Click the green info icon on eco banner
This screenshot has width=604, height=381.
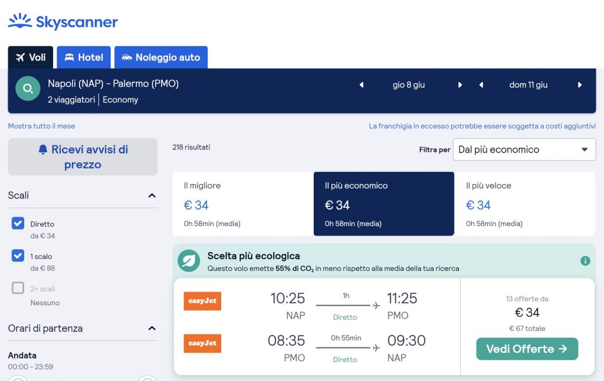(585, 261)
